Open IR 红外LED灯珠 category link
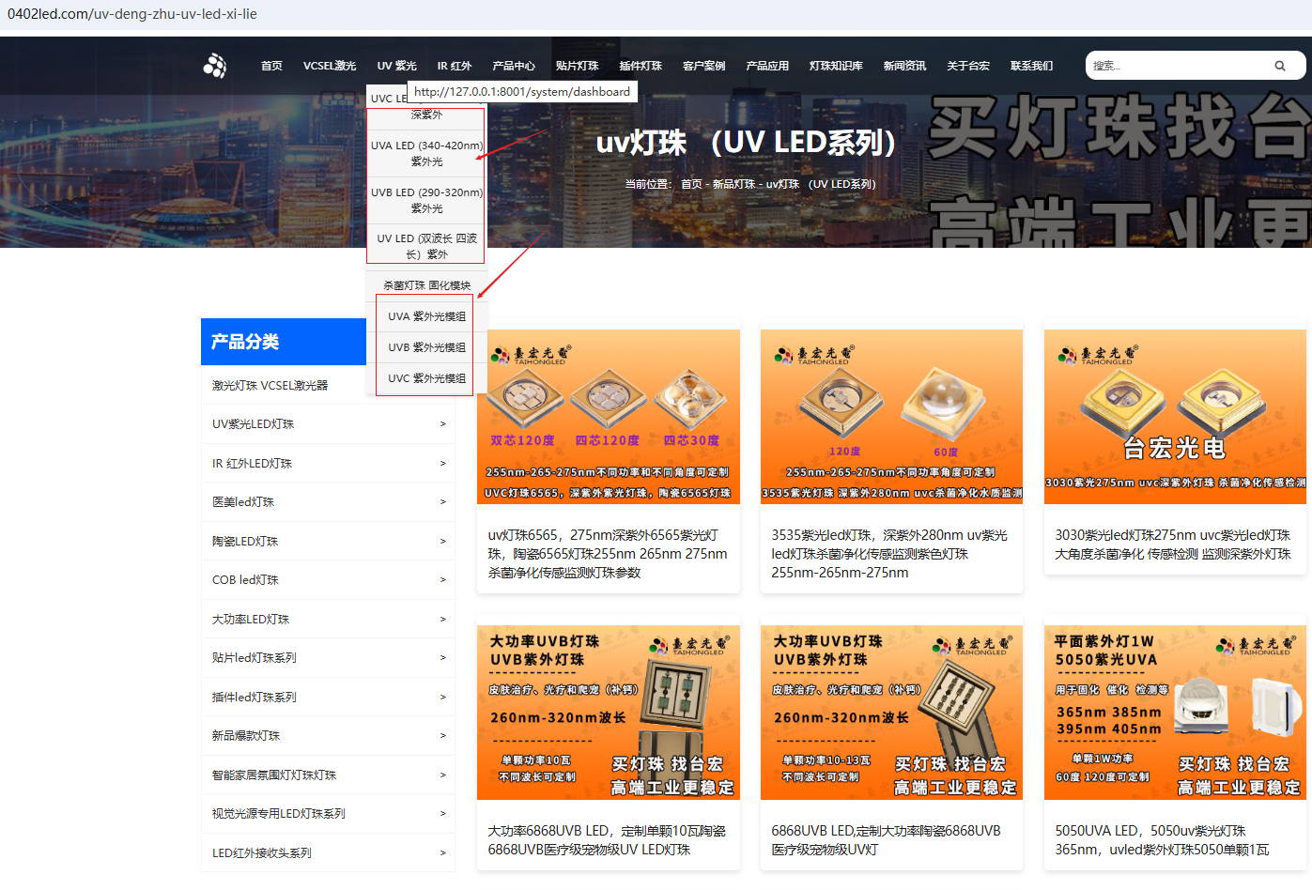 click(x=252, y=463)
